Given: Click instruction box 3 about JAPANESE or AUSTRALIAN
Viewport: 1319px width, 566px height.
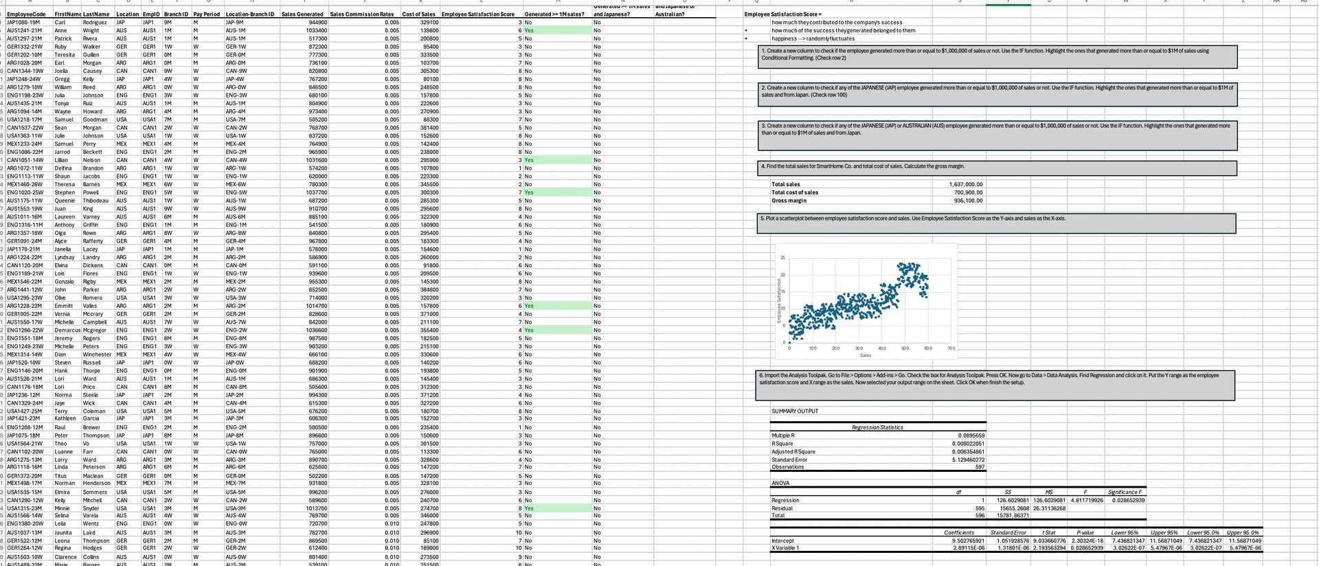Looking at the screenshot, I should pos(998,135).
